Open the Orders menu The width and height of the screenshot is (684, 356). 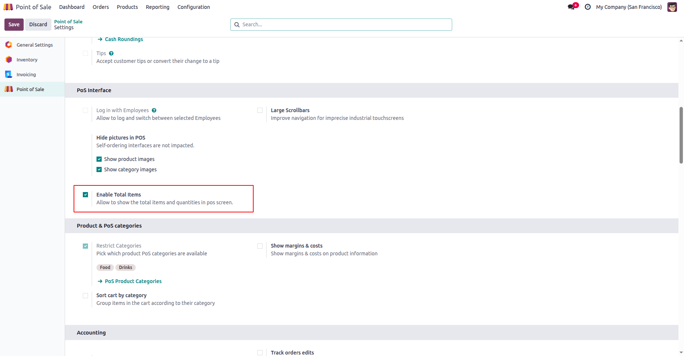click(101, 7)
